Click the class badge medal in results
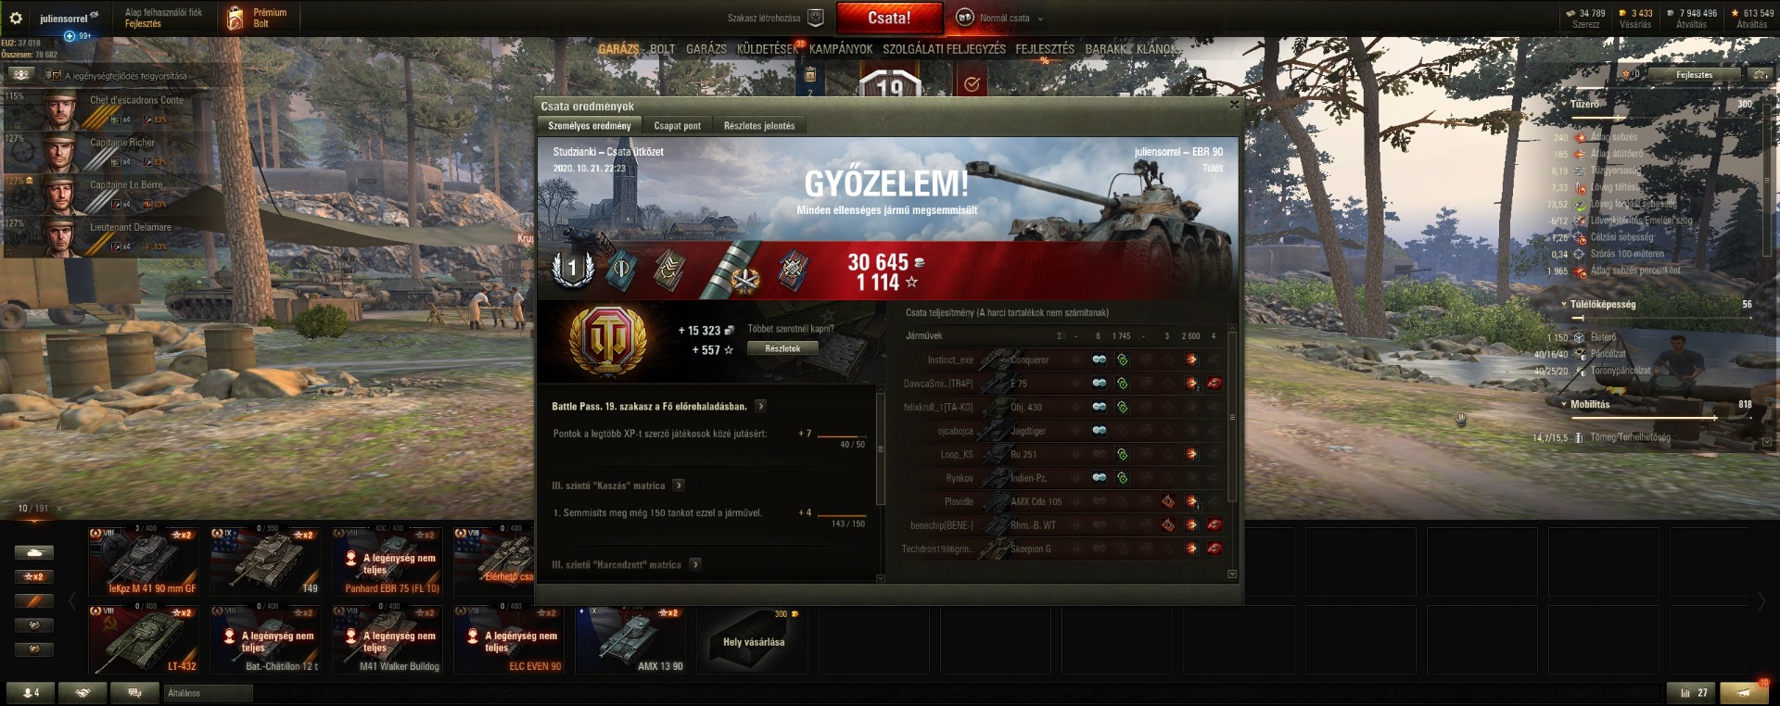1780x706 pixels. click(x=572, y=269)
